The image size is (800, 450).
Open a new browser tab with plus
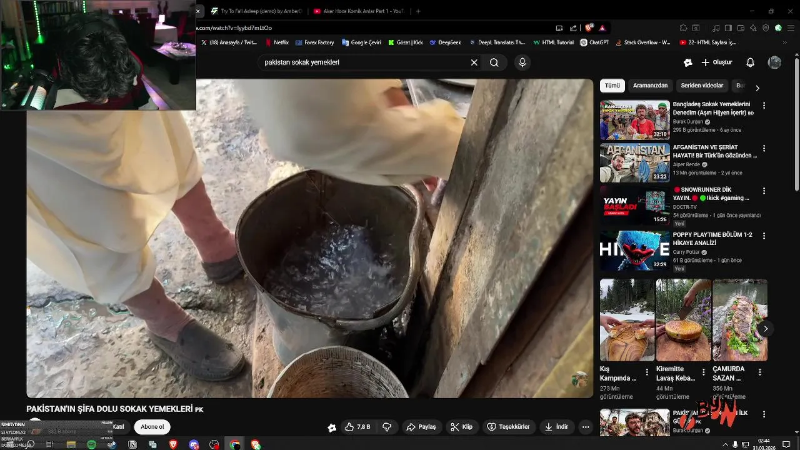click(x=418, y=11)
